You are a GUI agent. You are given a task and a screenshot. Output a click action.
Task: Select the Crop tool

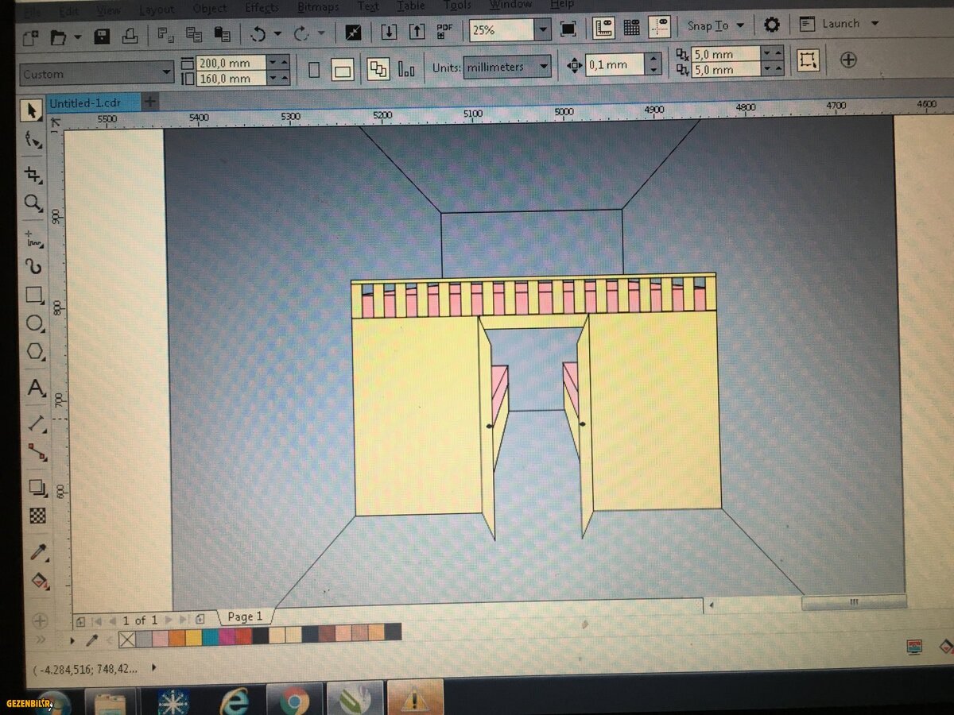[33, 174]
